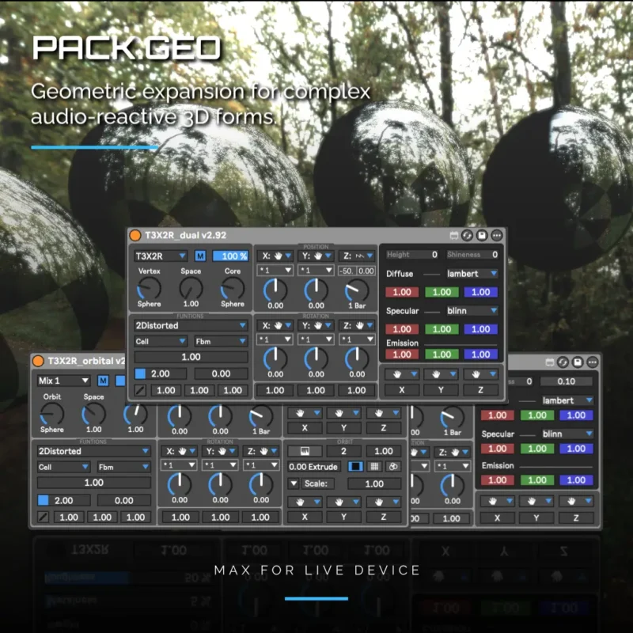Open the Fbm dropdown in T3X2R_orbital
Screen dimensions: 633x633
point(123,467)
